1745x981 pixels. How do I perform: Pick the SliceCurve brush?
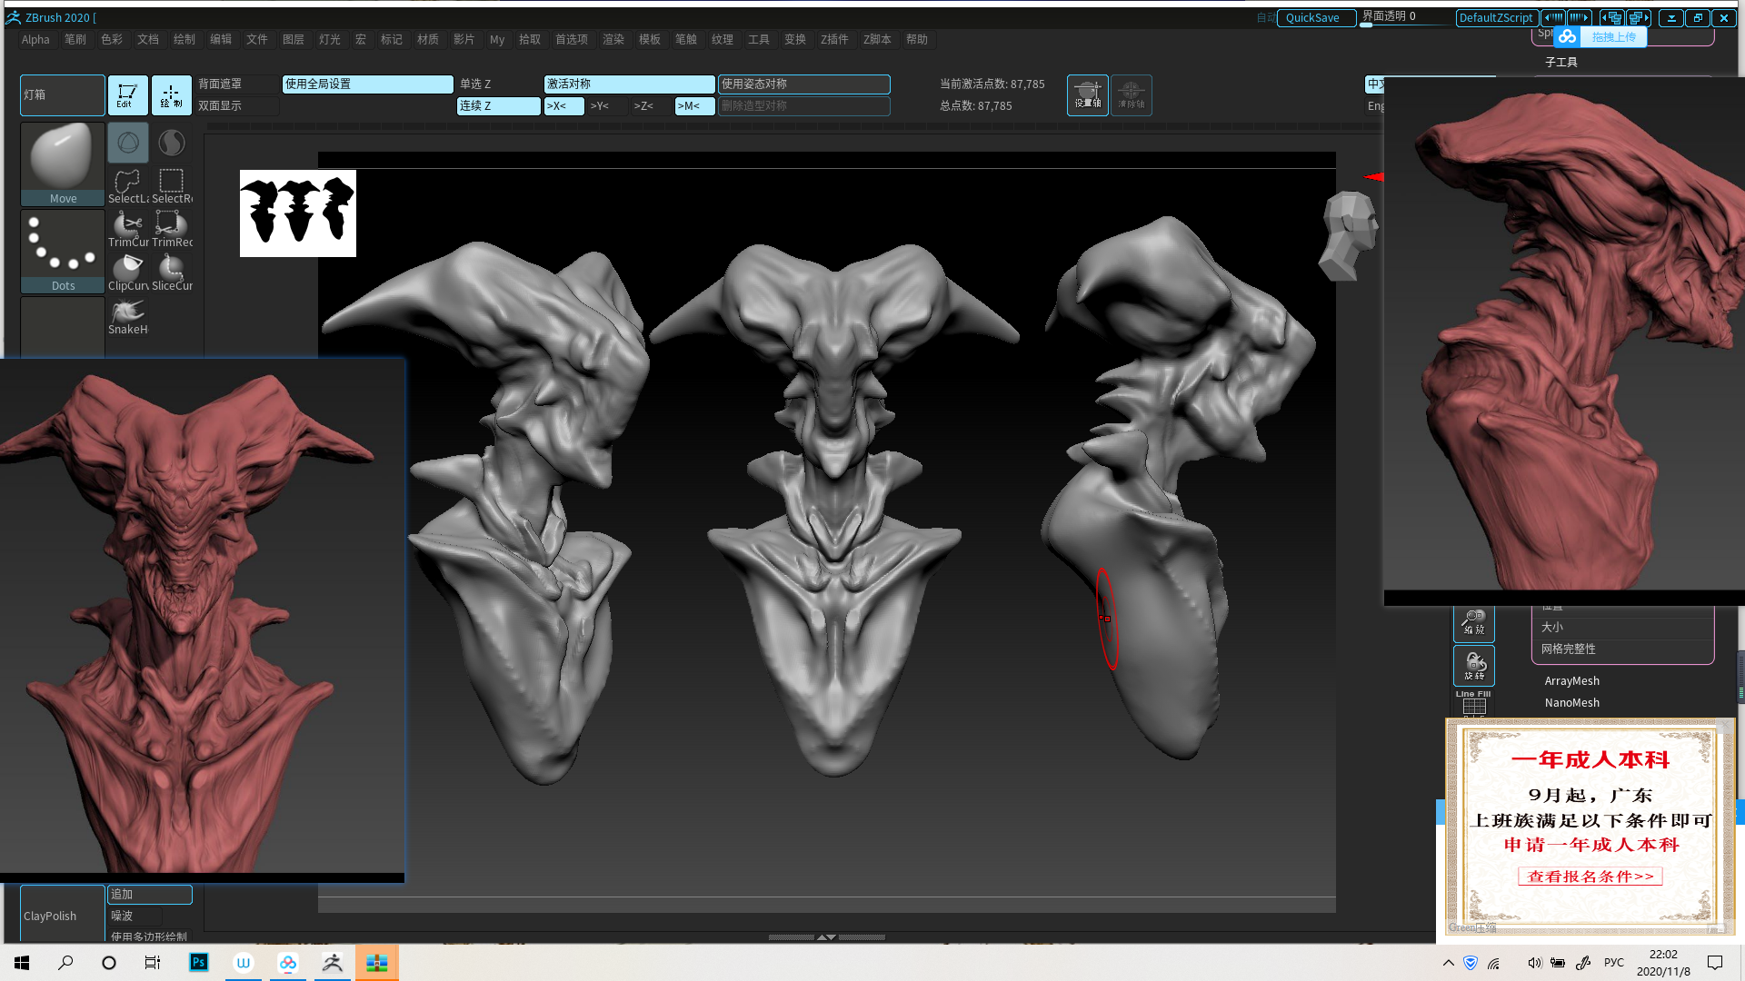point(172,273)
